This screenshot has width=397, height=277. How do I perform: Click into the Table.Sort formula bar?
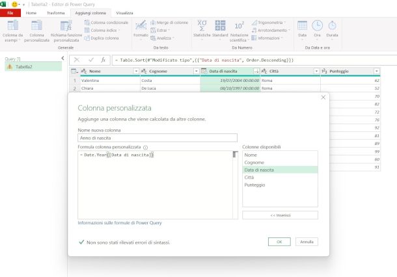pos(254,60)
